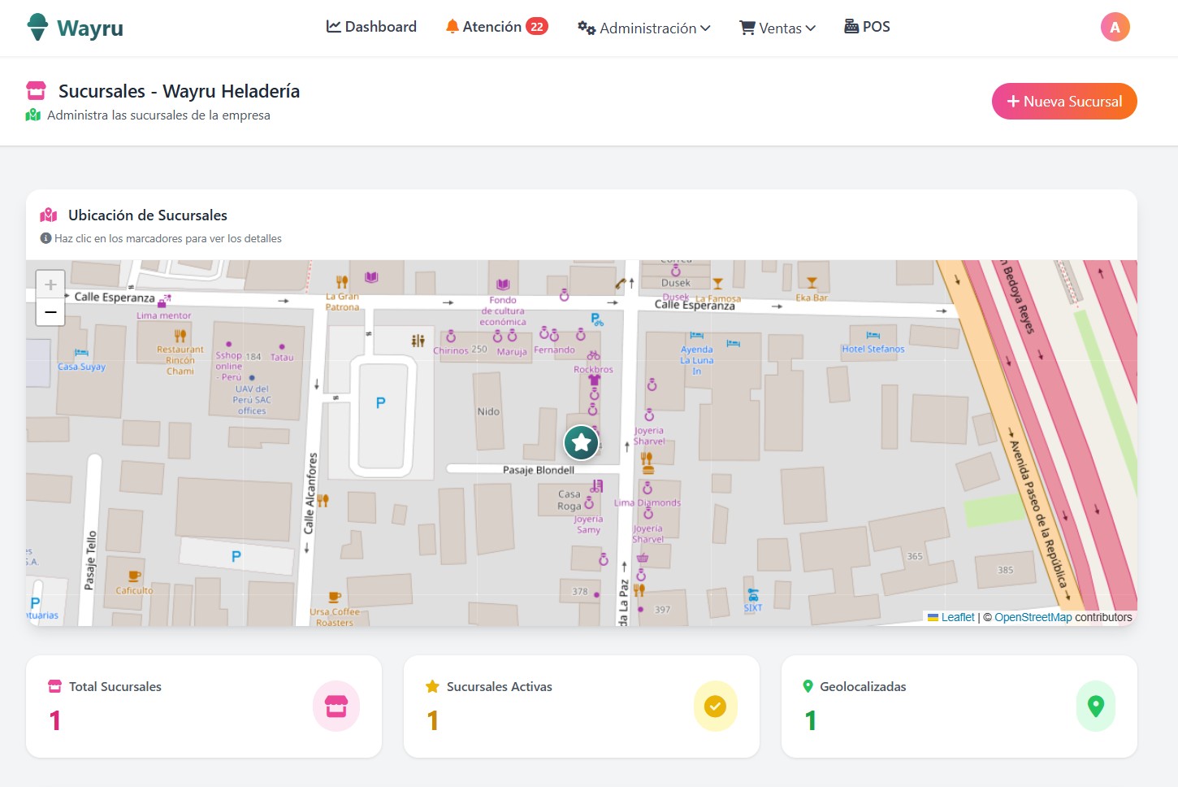Expand the Administración dropdown

(644, 28)
